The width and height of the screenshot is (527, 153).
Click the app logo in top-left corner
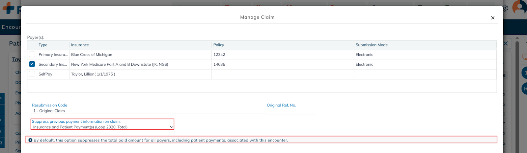(9, 8)
